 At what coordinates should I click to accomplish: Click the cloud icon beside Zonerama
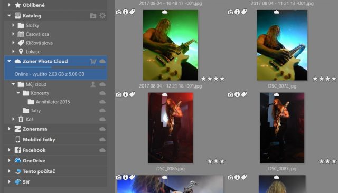[x=102, y=129]
